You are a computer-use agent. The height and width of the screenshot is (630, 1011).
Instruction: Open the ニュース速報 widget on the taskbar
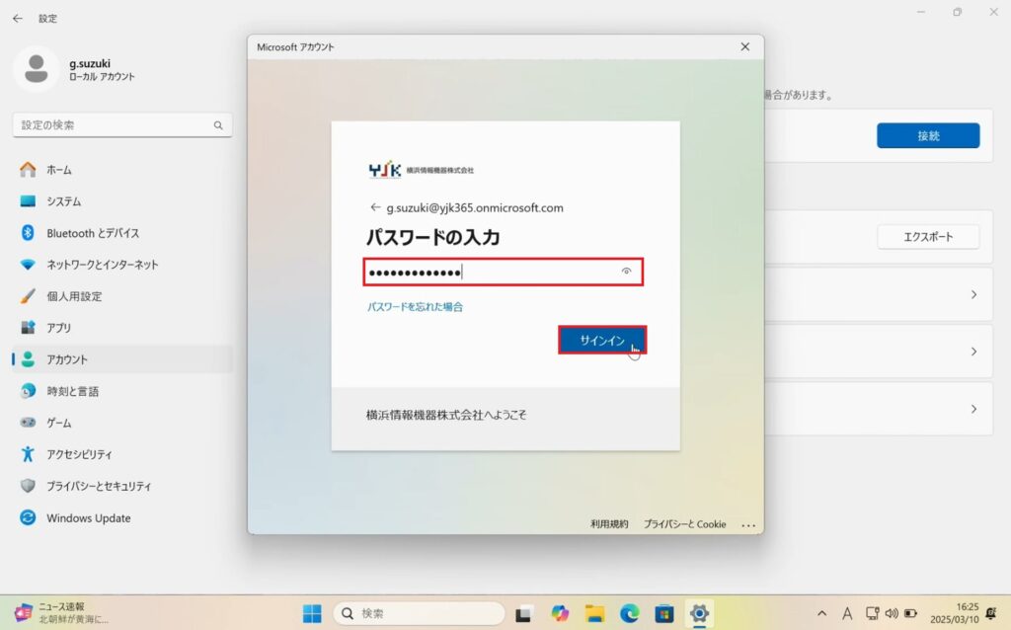click(x=61, y=612)
